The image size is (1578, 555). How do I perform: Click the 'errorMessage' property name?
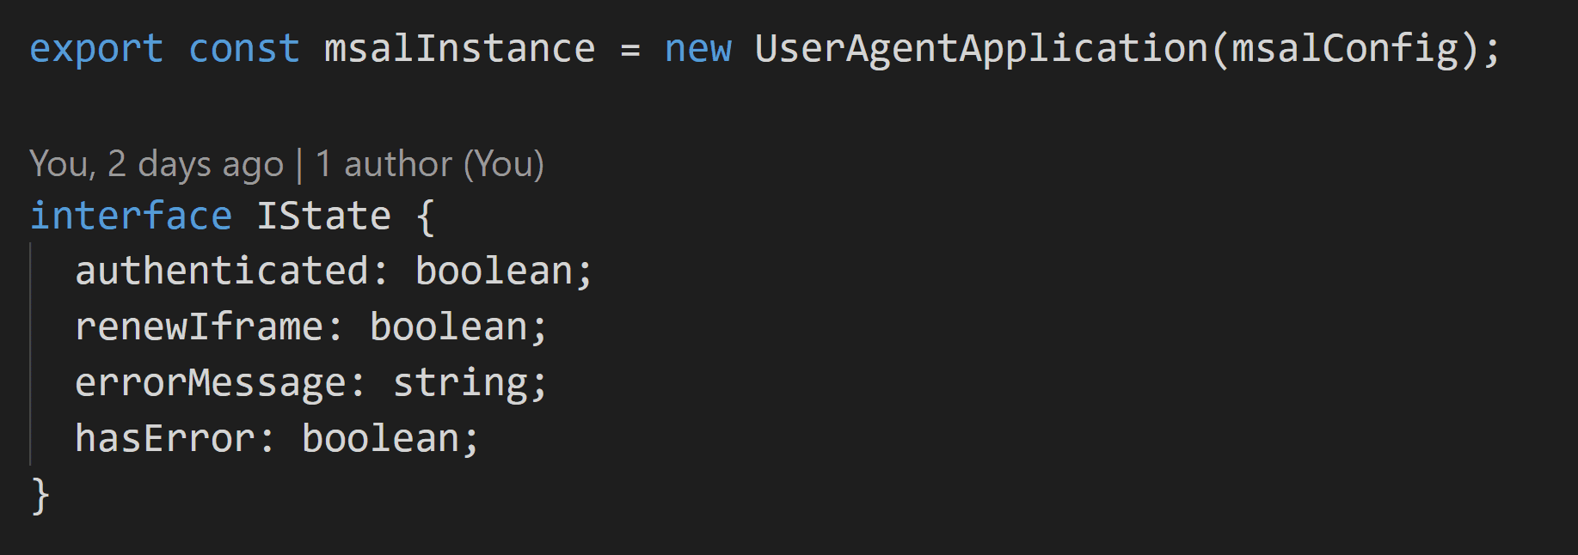pyautogui.click(x=211, y=383)
